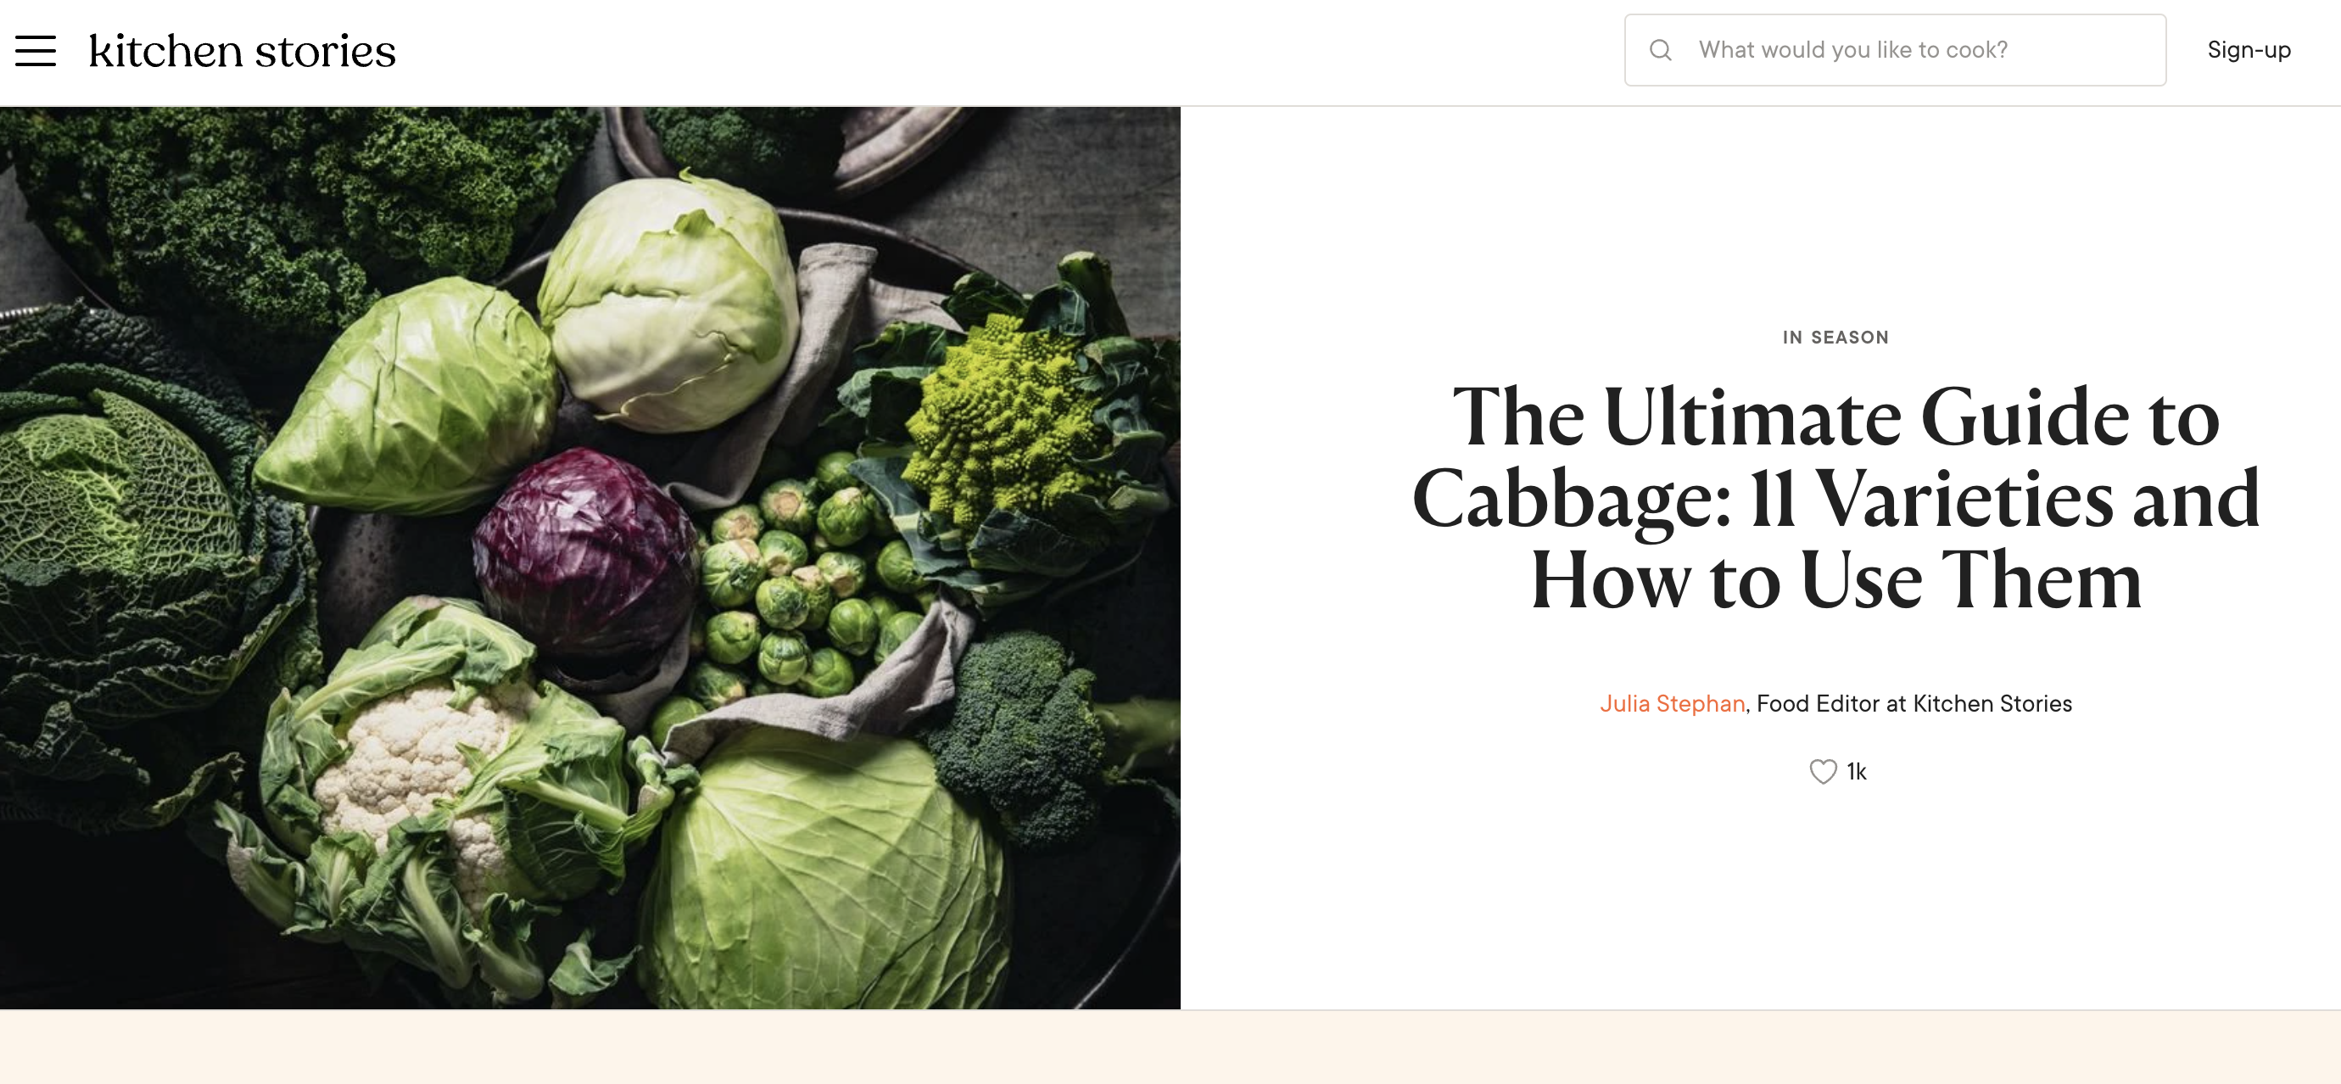Click the pointed cabbage in the hero photo
The height and width of the screenshot is (1084, 2341).
[409, 400]
